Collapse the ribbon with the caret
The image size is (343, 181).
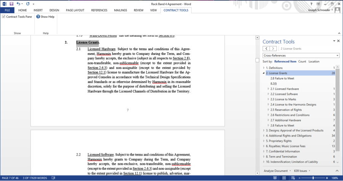click(x=339, y=33)
